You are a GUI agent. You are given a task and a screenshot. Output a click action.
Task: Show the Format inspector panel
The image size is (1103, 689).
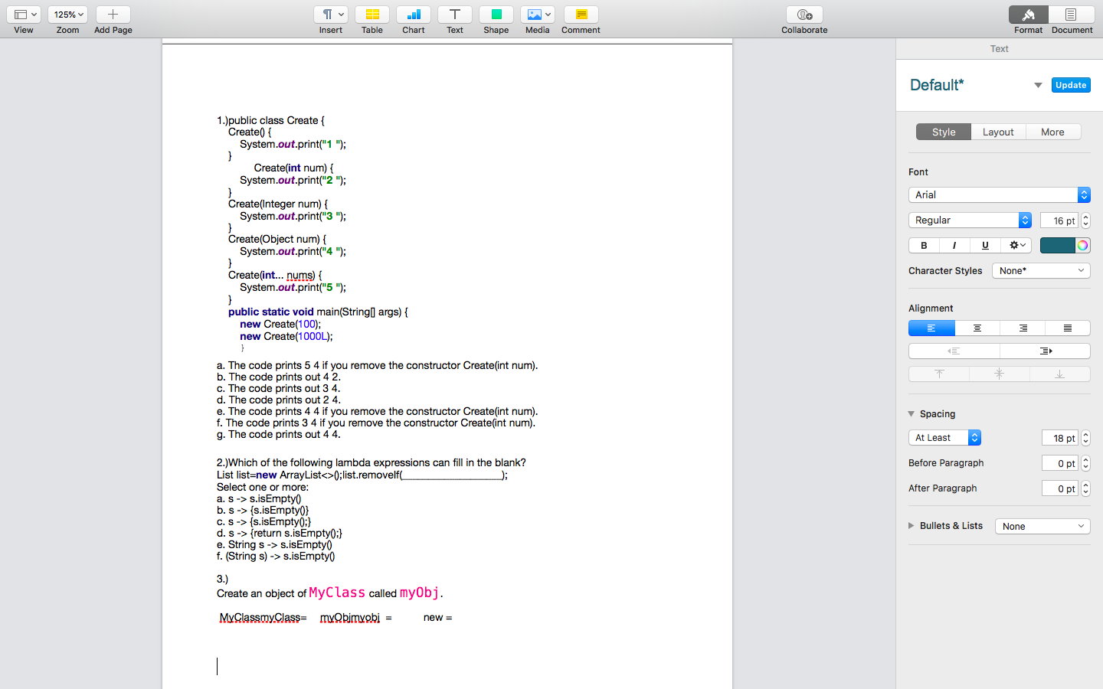(1029, 15)
